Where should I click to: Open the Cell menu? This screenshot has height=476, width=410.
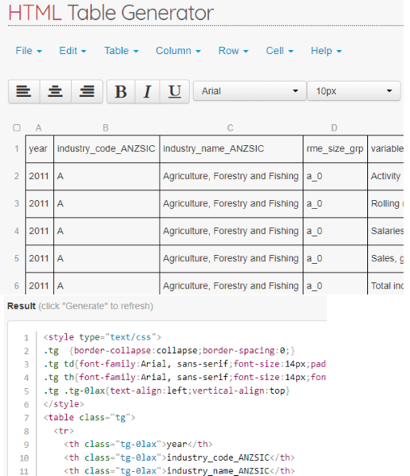279,51
